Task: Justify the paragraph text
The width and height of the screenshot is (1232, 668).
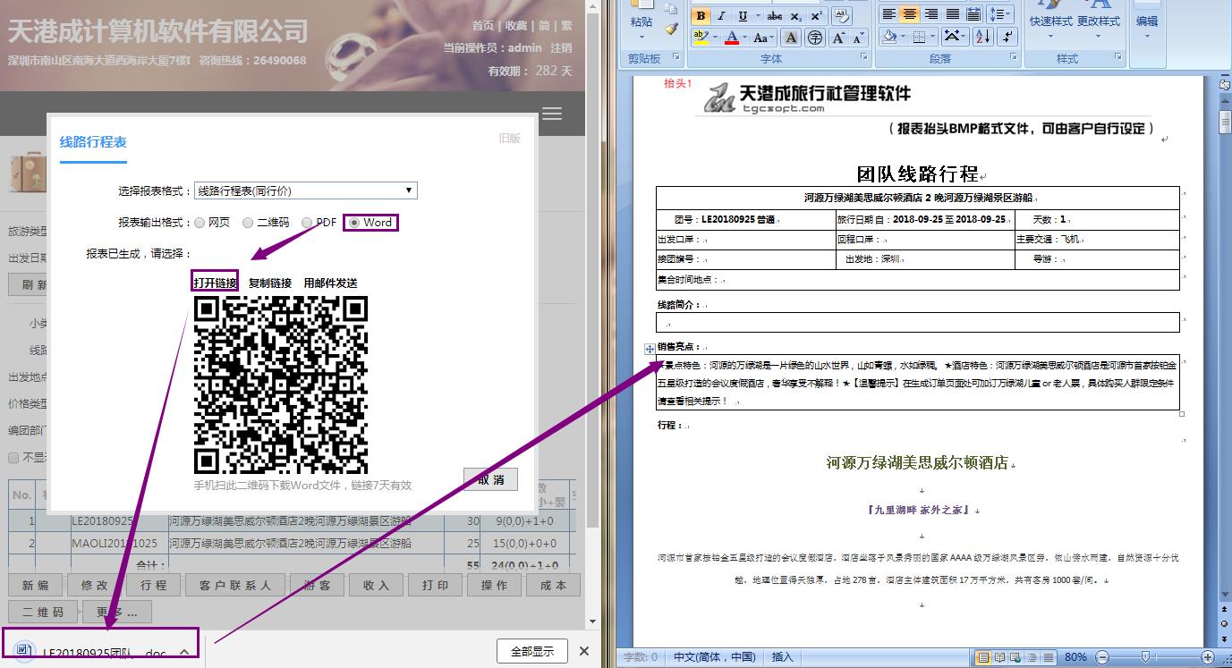Action: [952, 14]
